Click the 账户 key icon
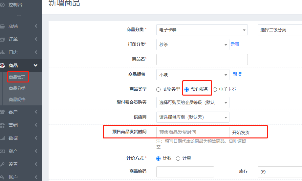The image size is (302, 181). (2, 177)
